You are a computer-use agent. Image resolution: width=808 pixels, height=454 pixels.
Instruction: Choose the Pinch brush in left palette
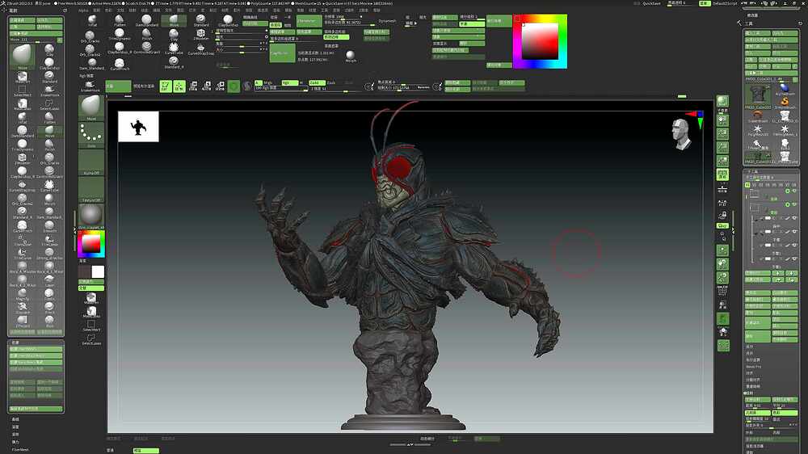(x=49, y=307)
